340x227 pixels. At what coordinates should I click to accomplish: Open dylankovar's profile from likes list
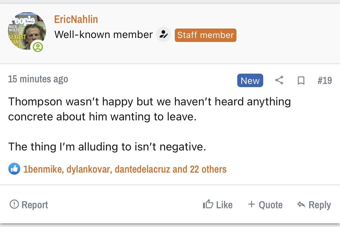click(x=89, y=169)
